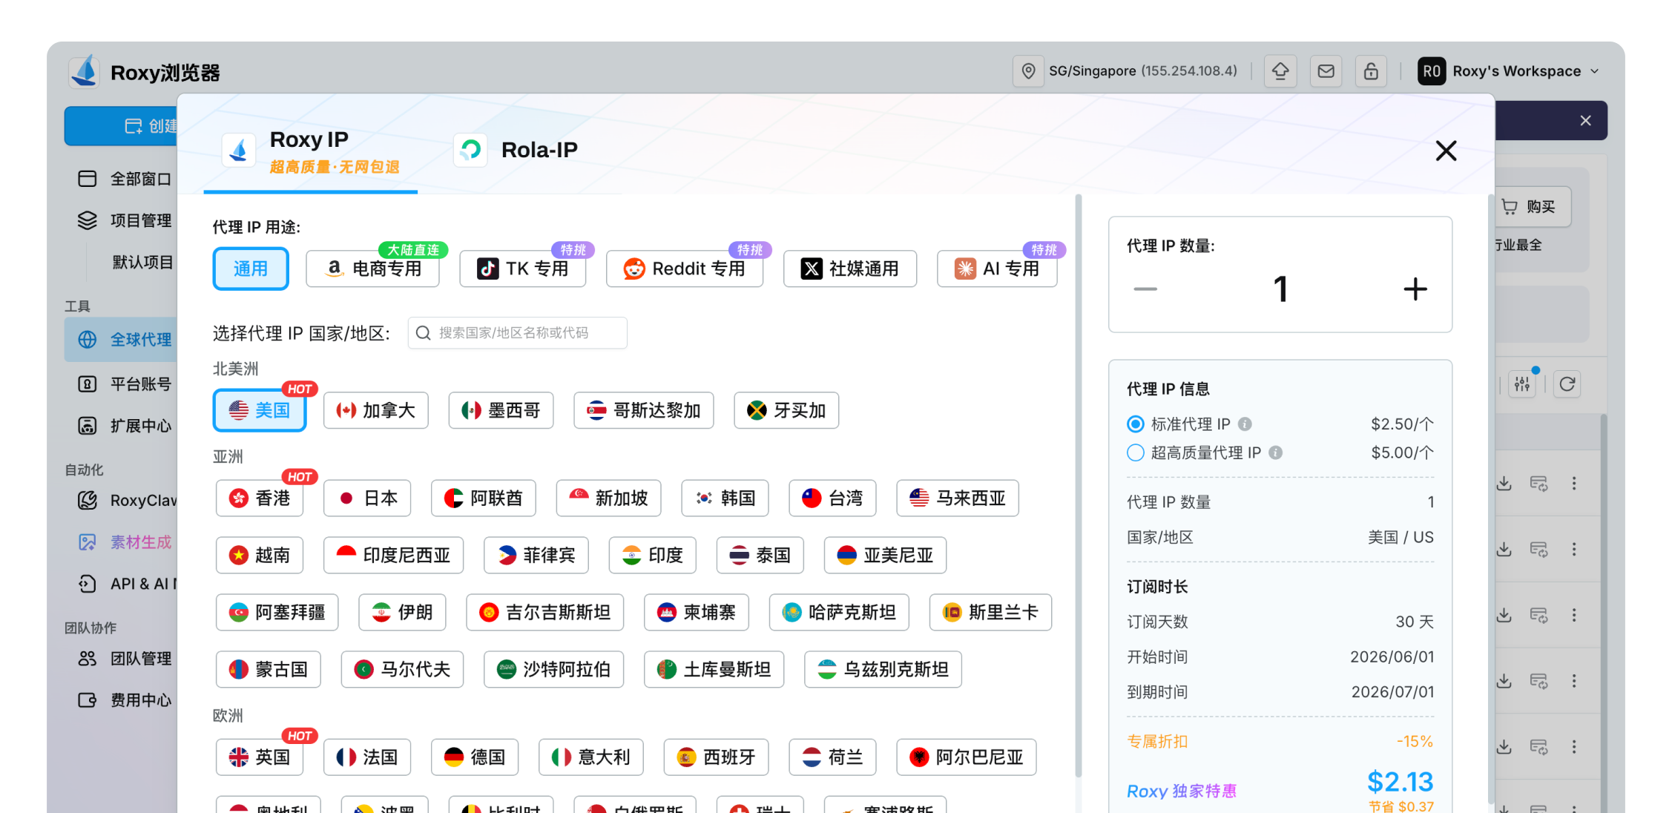The height and width of the screenshot is (813, 1672).
Task: Click the refresh icon in background toolbar
Action: coord(1567,384)
